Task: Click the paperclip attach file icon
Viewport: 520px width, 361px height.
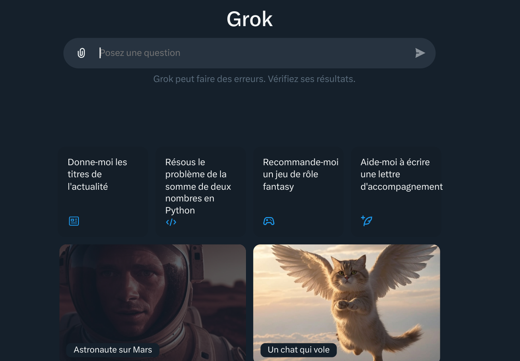Action: tap(81, 53)
